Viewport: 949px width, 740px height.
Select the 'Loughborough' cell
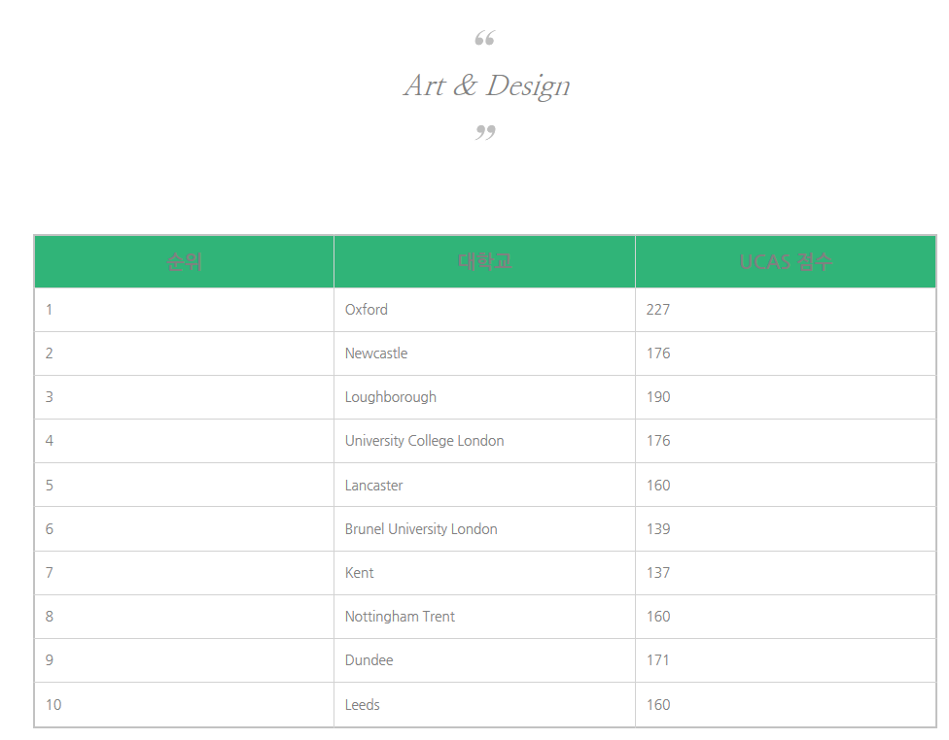484,397
